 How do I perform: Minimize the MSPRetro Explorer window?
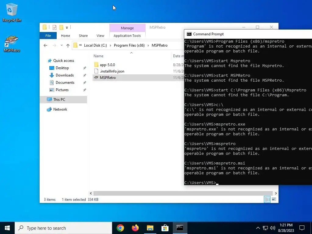click(244, 27)
